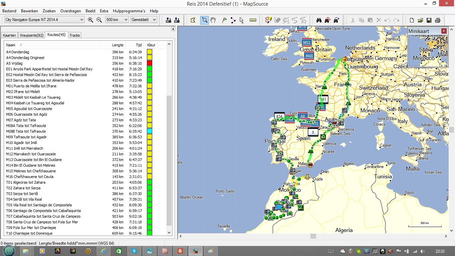Click the route properties pencil icon
This screenshot has width=455, height=256.
(268, 20)
